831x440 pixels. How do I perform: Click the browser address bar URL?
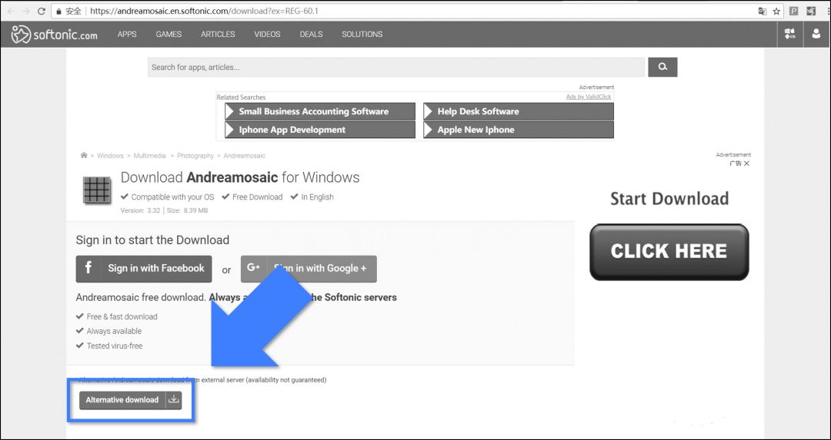point(204,11)
